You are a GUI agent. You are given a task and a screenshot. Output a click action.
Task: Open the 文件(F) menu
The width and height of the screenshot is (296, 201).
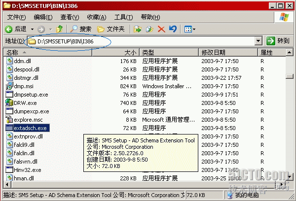[16, 17]
